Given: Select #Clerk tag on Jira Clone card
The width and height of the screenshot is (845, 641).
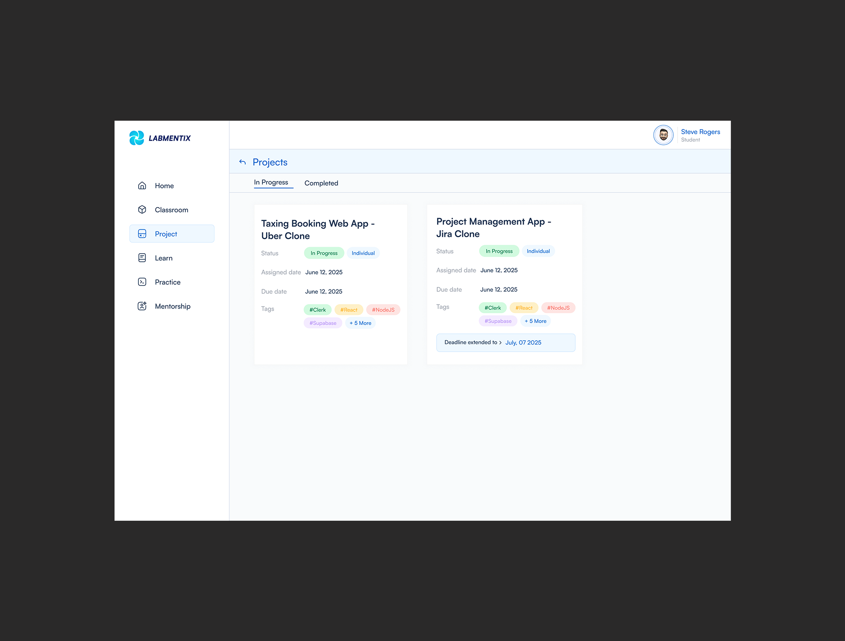Looking at the screenshot, I should point(493,308).
